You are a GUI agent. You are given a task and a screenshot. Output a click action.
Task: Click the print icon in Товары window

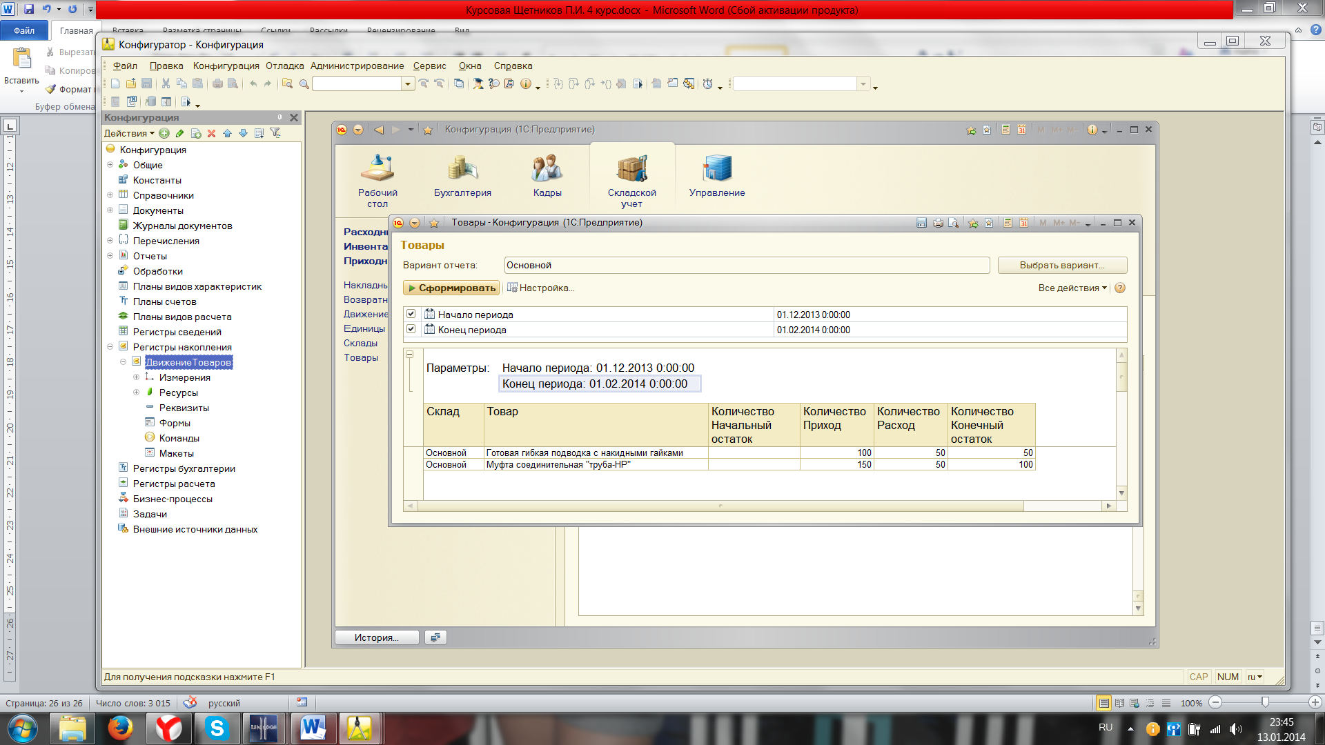pos(938,223)
